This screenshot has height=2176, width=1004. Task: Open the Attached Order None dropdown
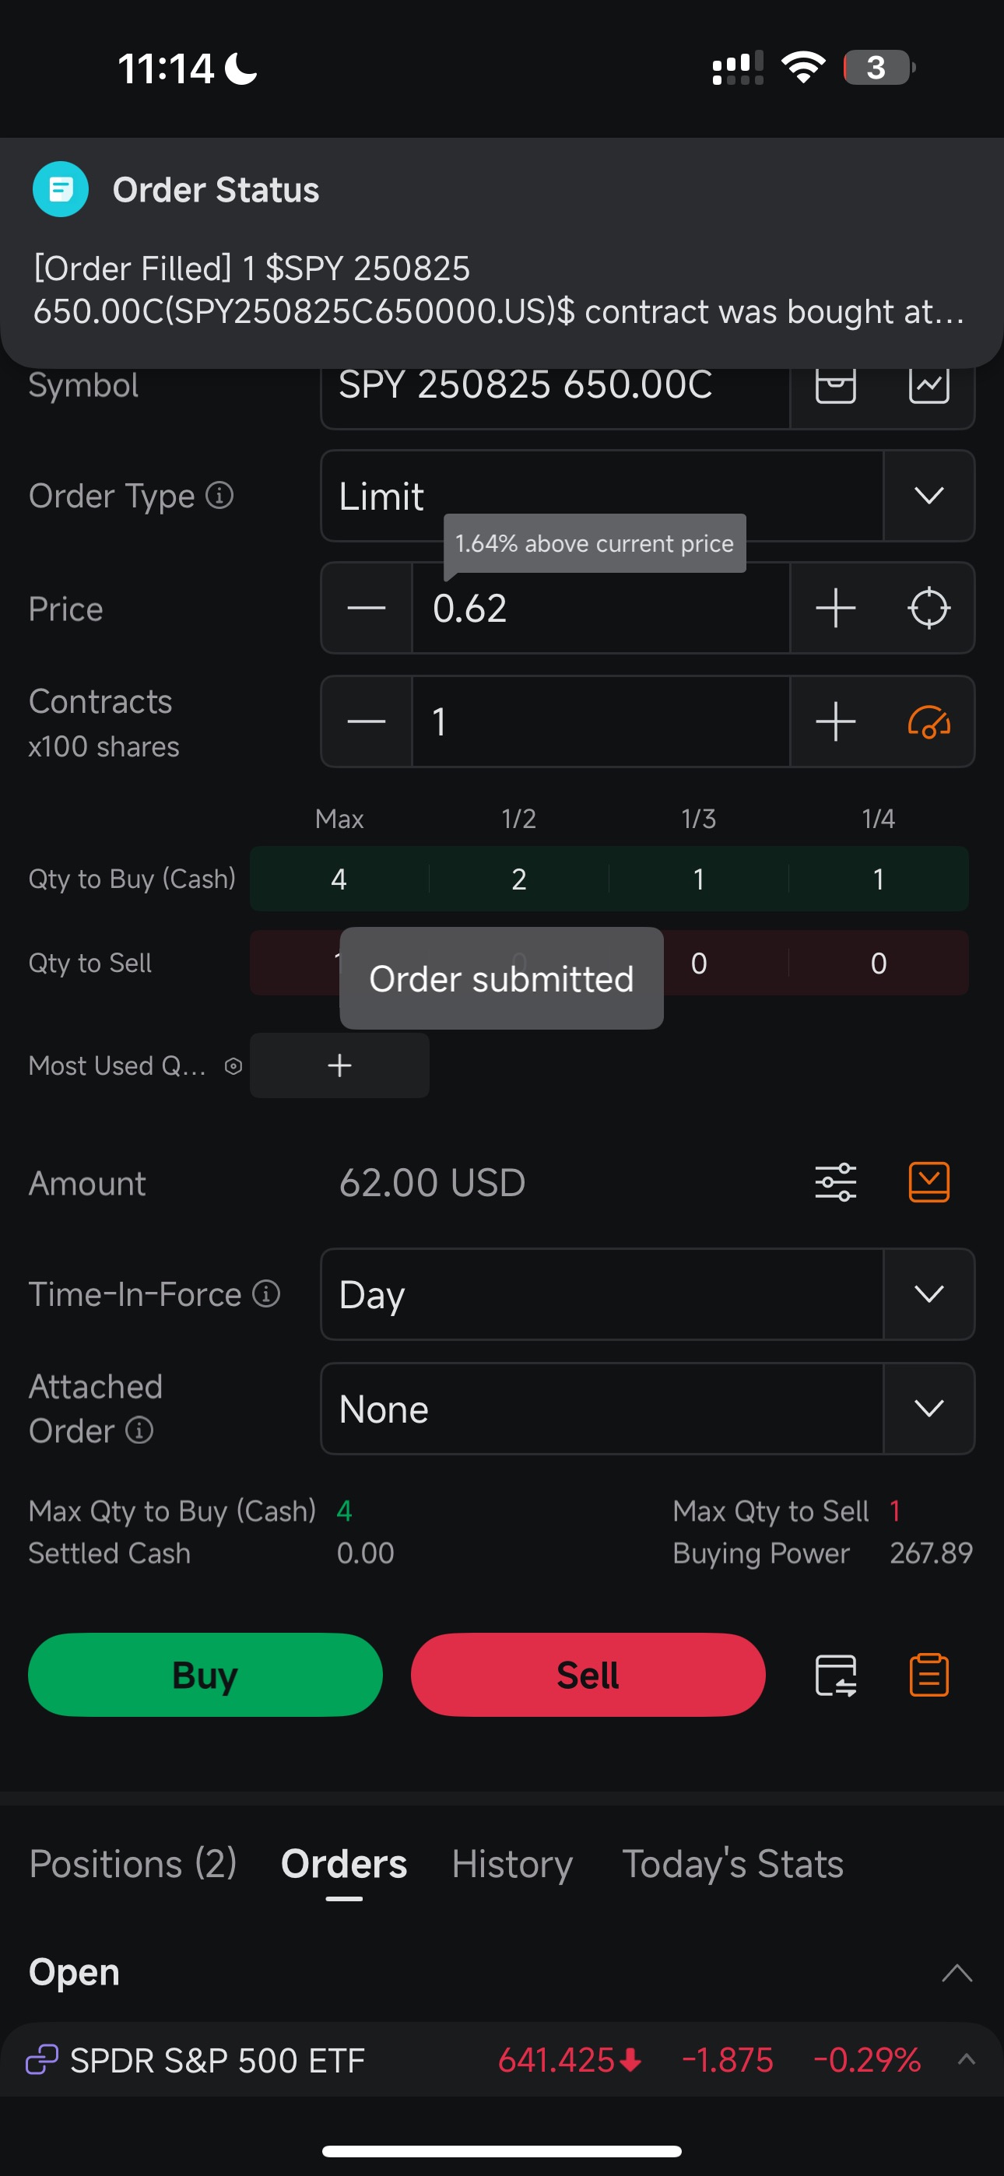[648, 1408]
